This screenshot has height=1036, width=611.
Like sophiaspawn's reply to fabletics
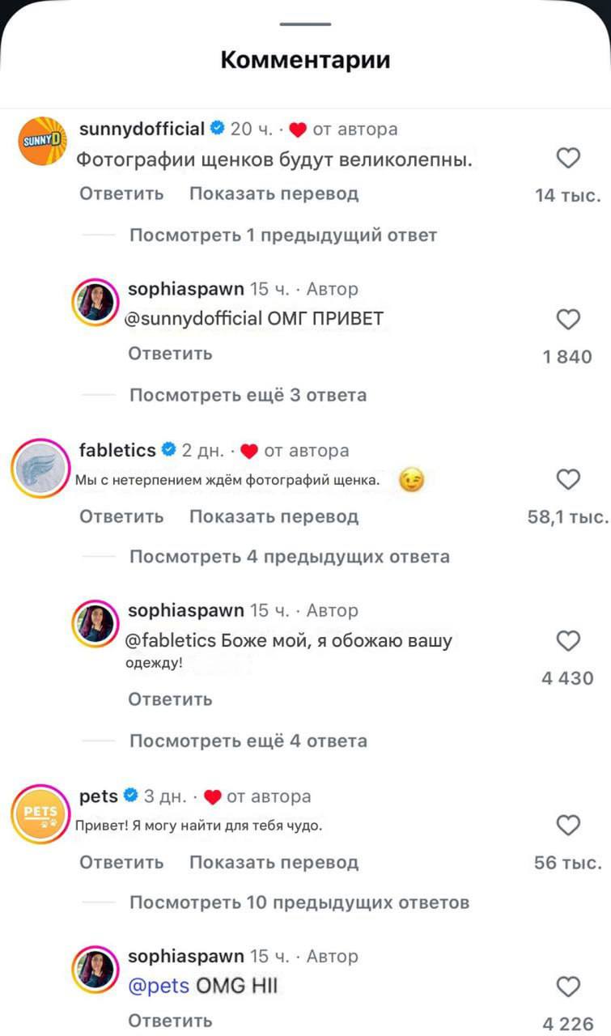coord(569,641)
